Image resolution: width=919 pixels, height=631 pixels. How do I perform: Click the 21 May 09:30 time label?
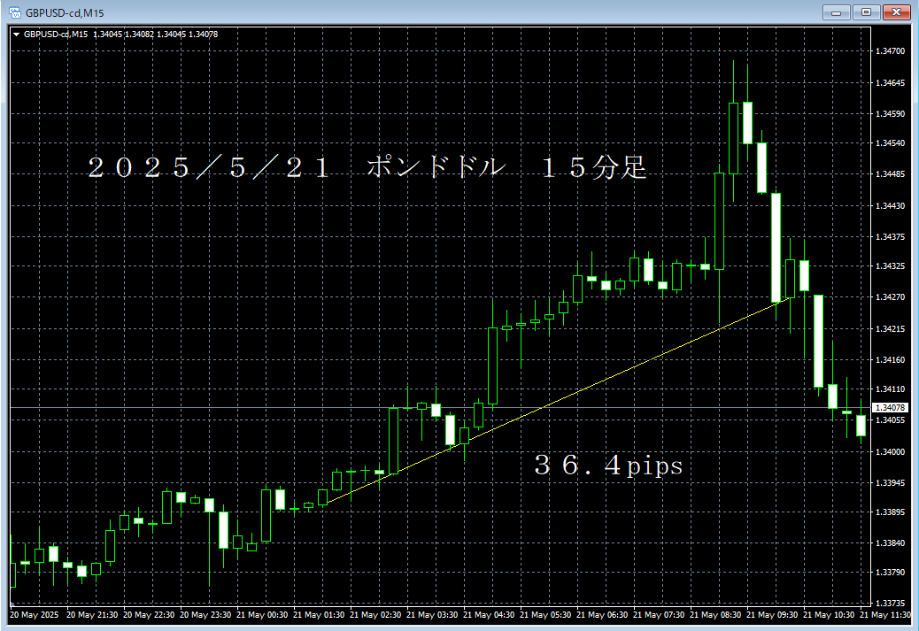click(x=773, y=614)
